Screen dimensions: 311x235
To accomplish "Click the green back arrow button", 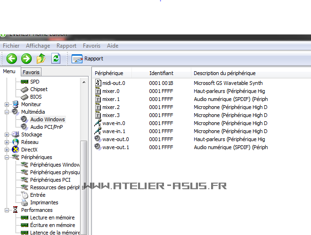I will [x=12, y=59].
